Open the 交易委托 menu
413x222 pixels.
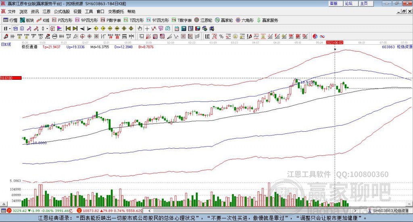[116, 12]
